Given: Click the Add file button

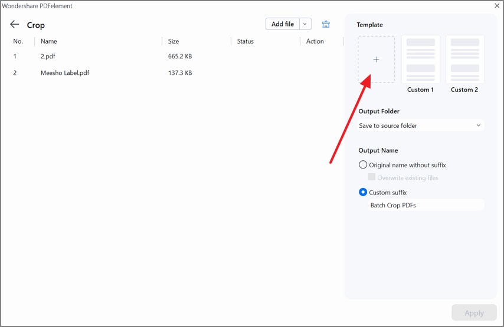Looking at the screenshot, I should (283, 24).
